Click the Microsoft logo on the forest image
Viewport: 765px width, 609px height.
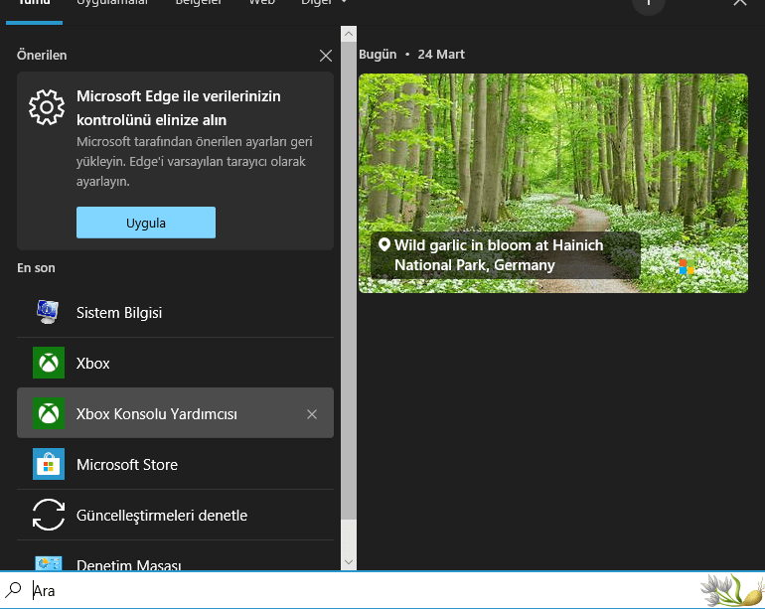pyautogui.click(x=687, y=267)
